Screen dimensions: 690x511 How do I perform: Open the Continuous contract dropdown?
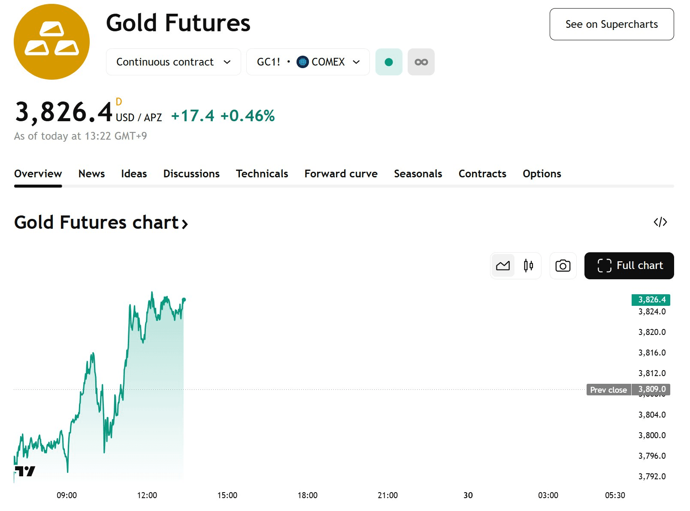tap(173, 62)
